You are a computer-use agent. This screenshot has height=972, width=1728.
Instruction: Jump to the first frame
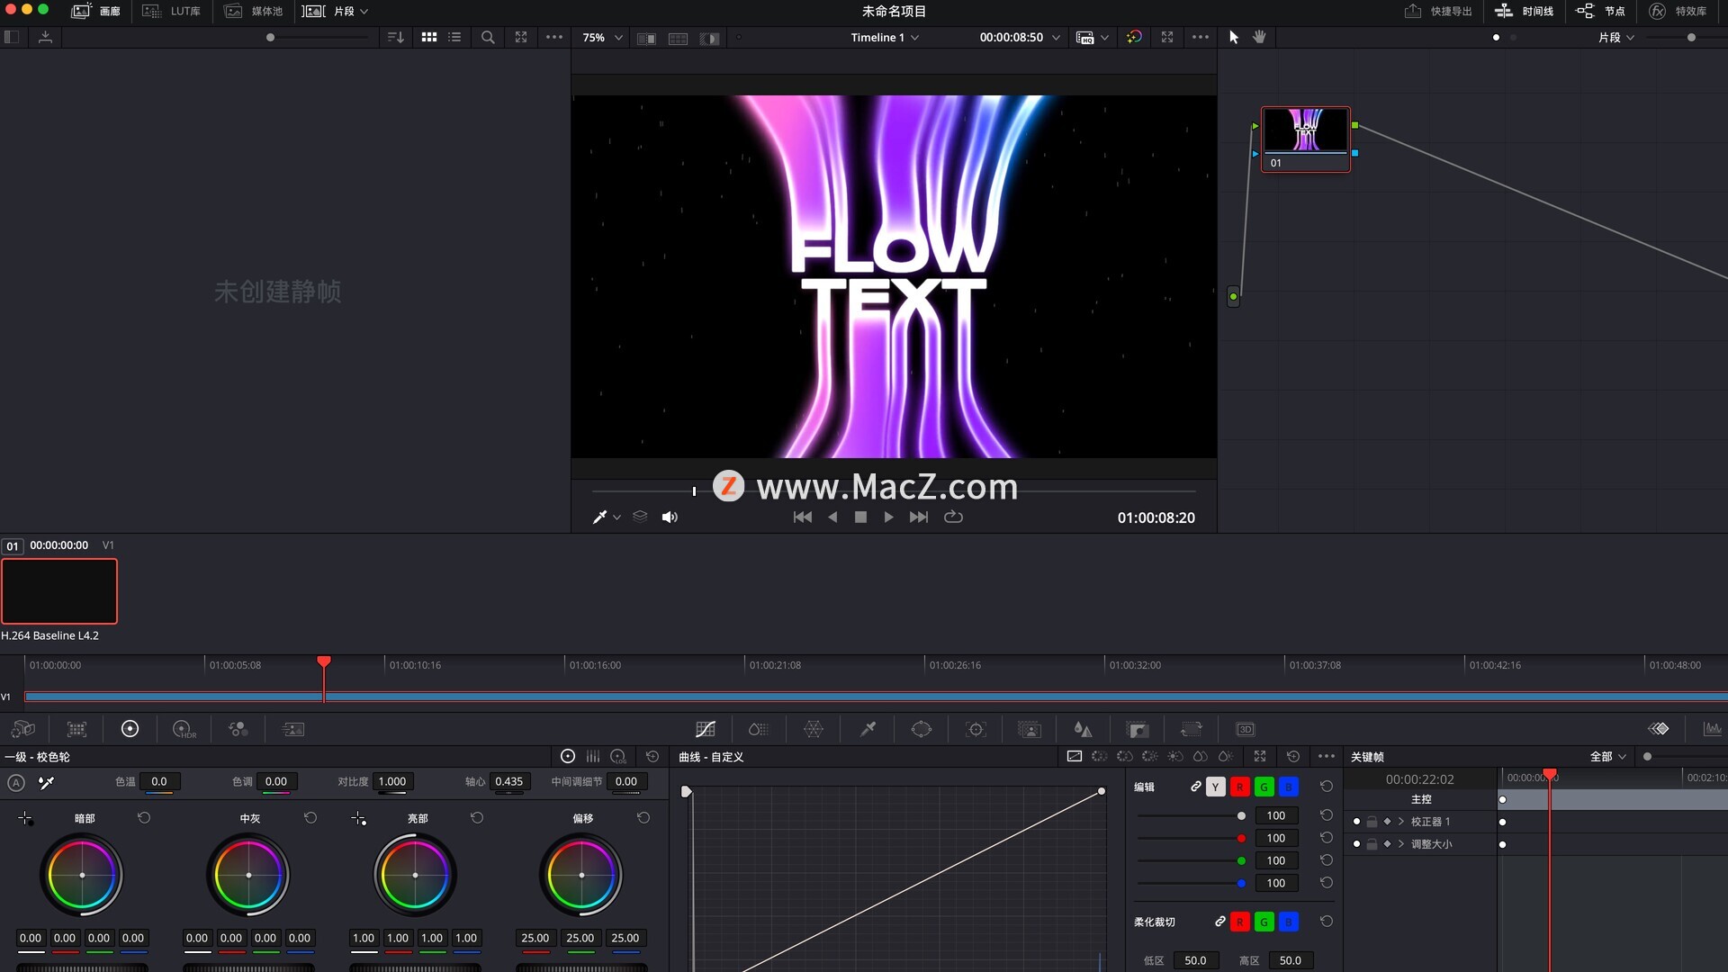(803, 517)
